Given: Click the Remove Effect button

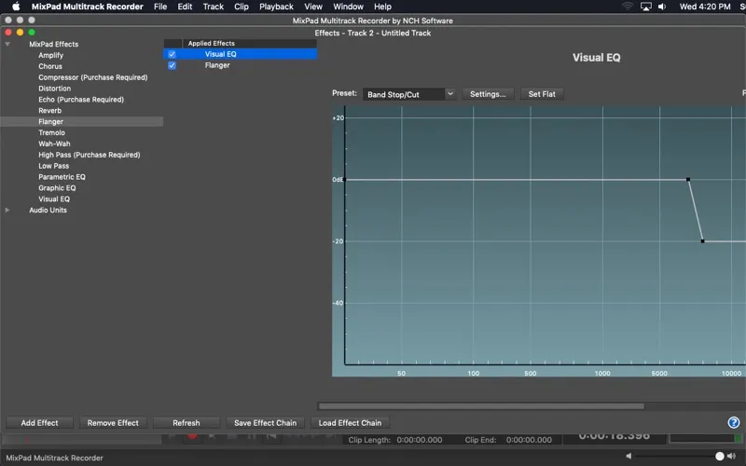Looking at the screenshot, I should click(x=113, y=423).
